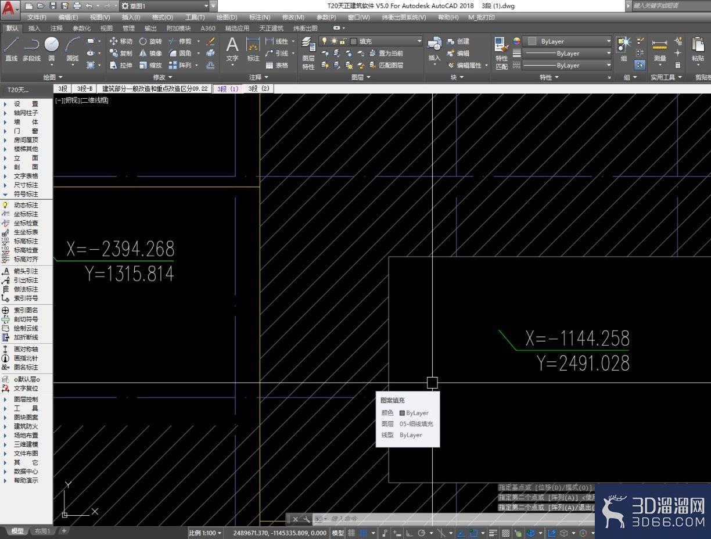Viewport: 711px width, 539px height.
Task: Click the print icon in quick access toolbar
Action: pyautogui.click(x=77, y=6)
